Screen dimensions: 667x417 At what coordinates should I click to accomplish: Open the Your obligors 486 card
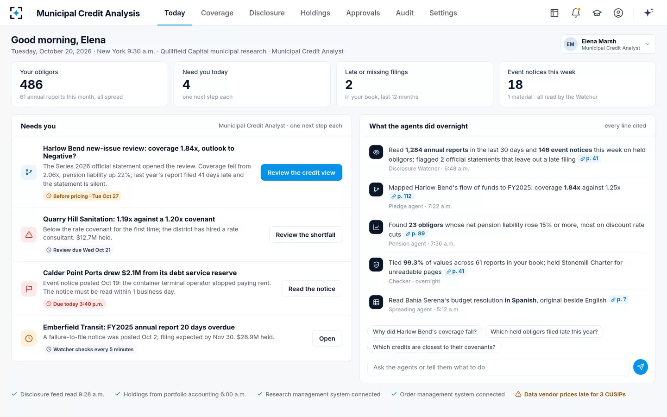(x=89, y=84)
